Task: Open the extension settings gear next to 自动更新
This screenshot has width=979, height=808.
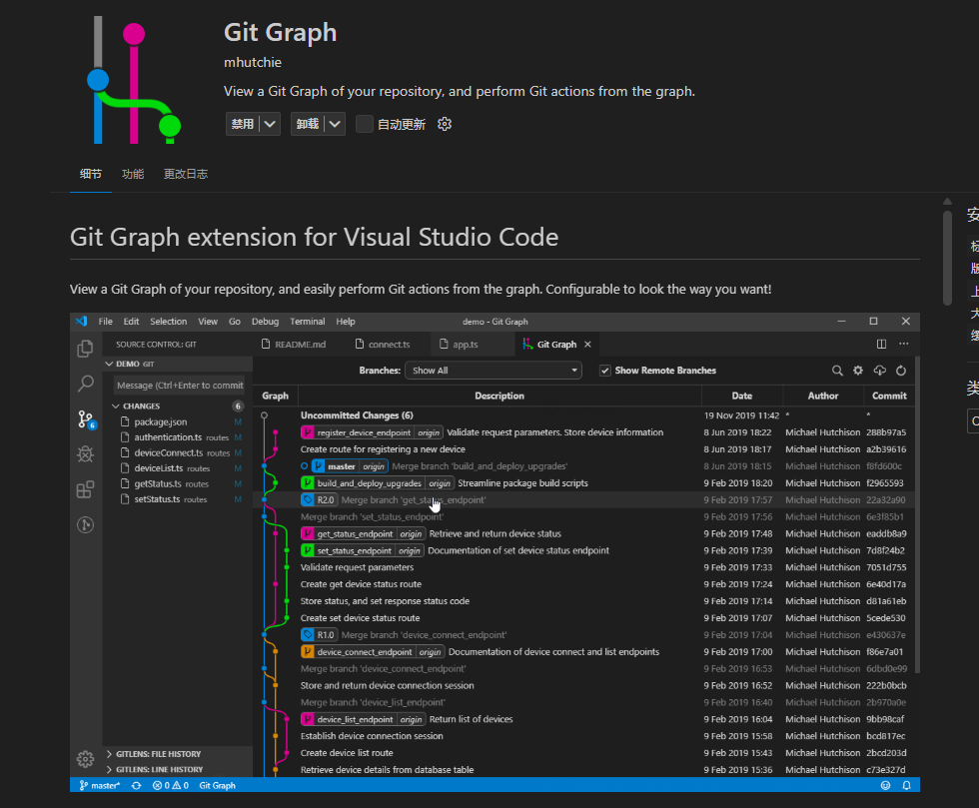Action: 445,124
